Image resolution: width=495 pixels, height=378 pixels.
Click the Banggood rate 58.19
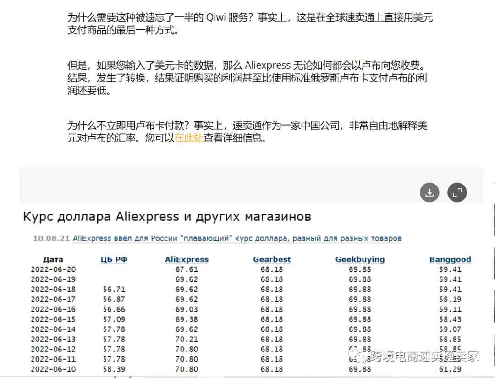(450, 300)
